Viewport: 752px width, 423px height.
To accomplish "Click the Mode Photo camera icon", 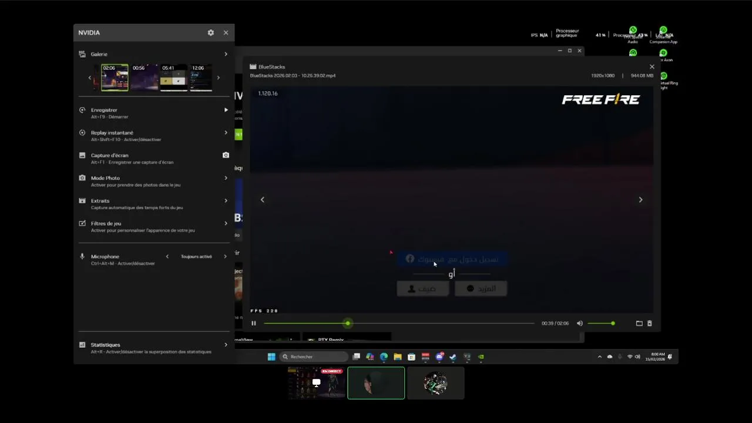I will [82, 178].
